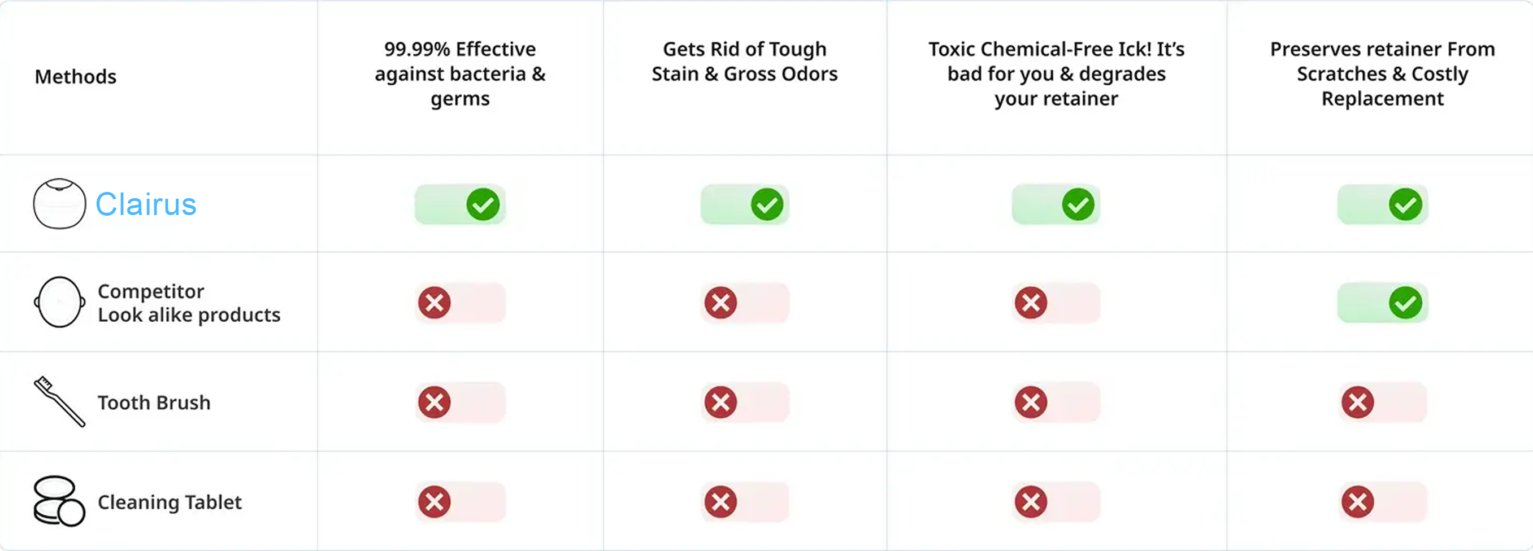Image resolution: width=1533 pixels, height=551 pixels.
Task: Click the Clairus retainer case icon
Action: click(x=59, y=204)
